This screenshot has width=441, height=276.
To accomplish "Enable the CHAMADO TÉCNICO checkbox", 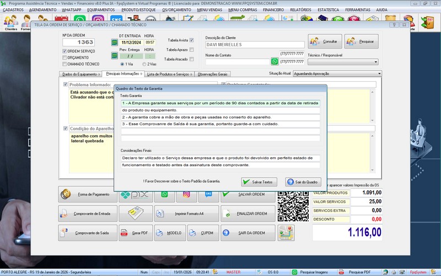I will (x=64, y=64).
